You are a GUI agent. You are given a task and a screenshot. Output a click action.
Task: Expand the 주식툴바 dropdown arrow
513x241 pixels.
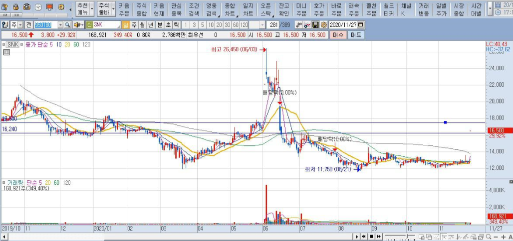pyautogui.click(x=113, y=9)
